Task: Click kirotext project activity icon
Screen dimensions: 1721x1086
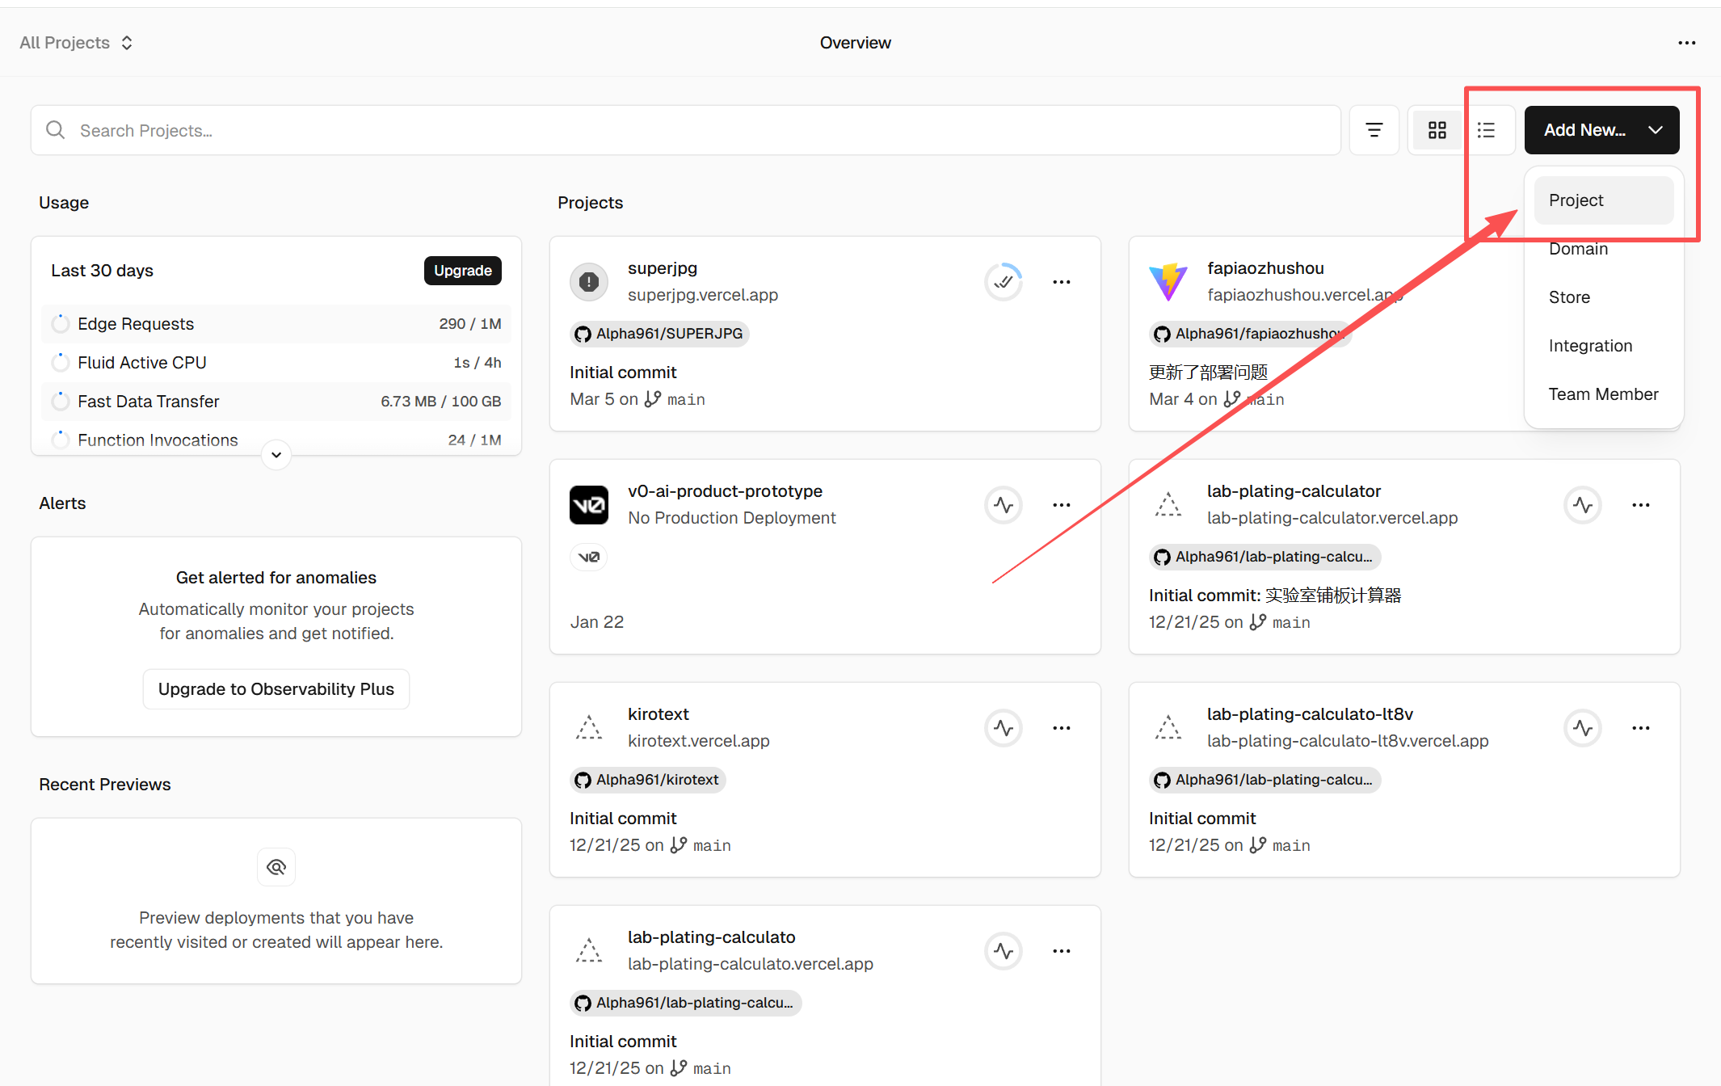Action: point(1004,728)
